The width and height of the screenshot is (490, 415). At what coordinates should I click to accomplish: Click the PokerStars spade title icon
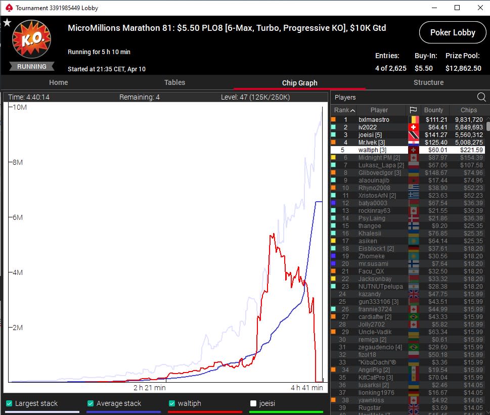click(x=9, y=8)
